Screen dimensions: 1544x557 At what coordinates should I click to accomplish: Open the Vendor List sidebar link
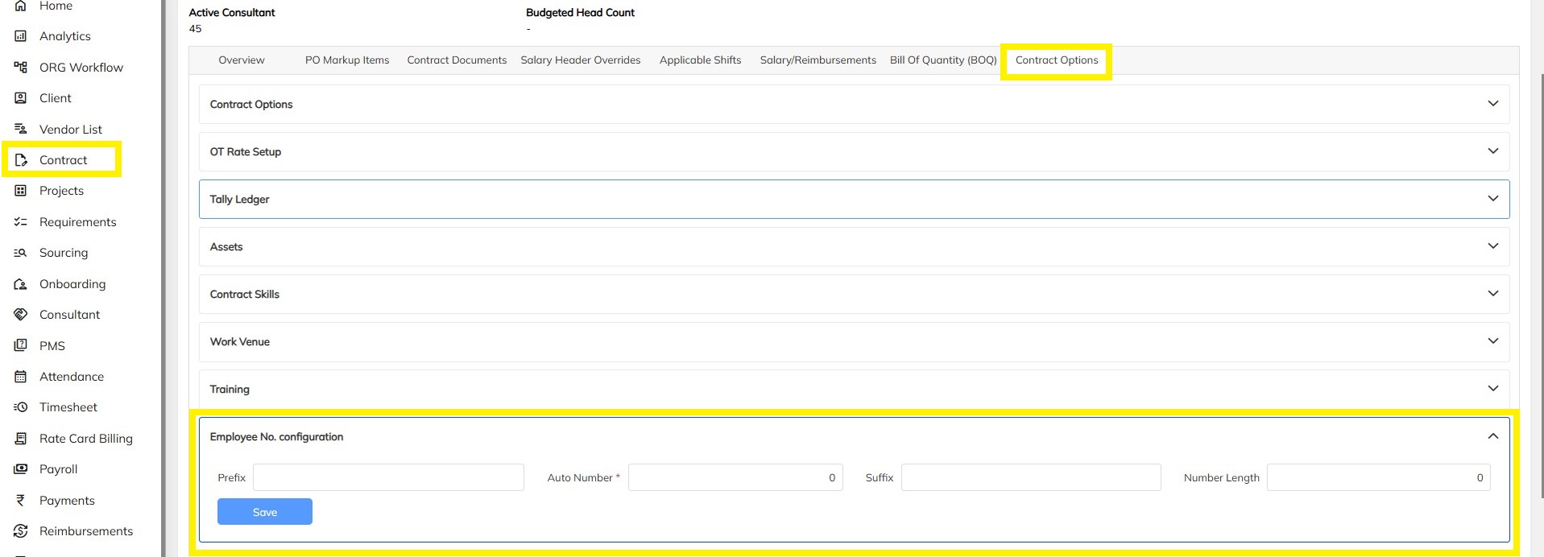coord(71,130)
